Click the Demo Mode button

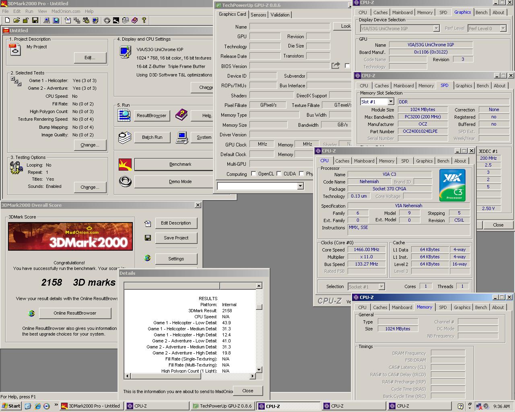pyautogui.click(x=180, y=181)
